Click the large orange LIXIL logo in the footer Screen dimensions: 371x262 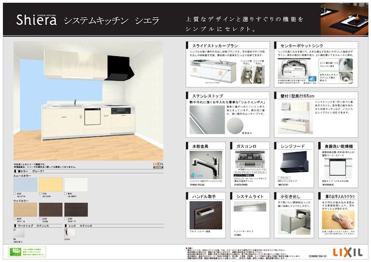coord(348,252)
